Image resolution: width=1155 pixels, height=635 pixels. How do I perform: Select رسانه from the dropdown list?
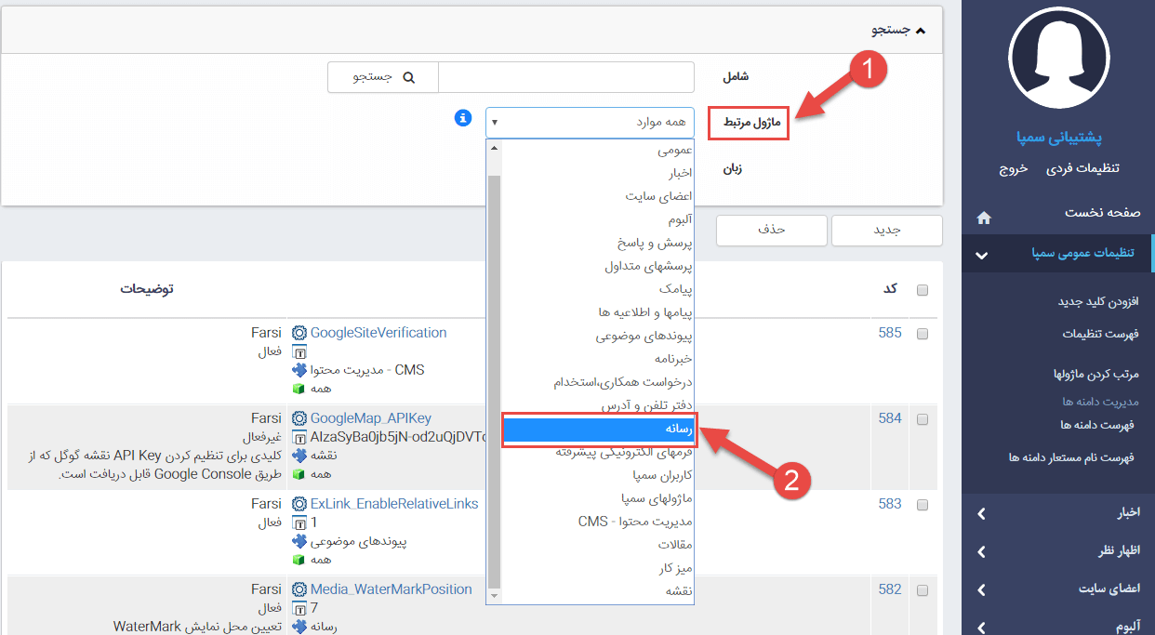click(x=597, y=429)
